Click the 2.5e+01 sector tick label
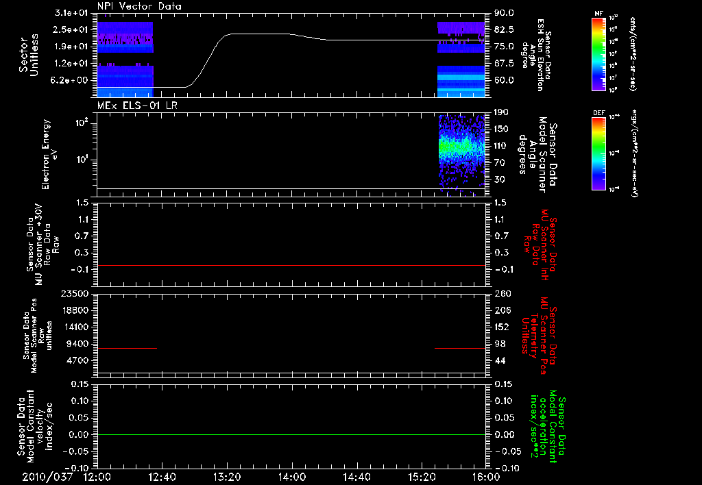The width and height of the screenshot is (702, 485). click(71, 29)
